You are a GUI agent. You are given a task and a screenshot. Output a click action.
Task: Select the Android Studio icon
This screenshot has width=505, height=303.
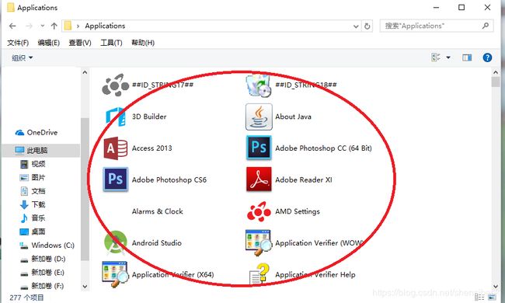[115, 243]
